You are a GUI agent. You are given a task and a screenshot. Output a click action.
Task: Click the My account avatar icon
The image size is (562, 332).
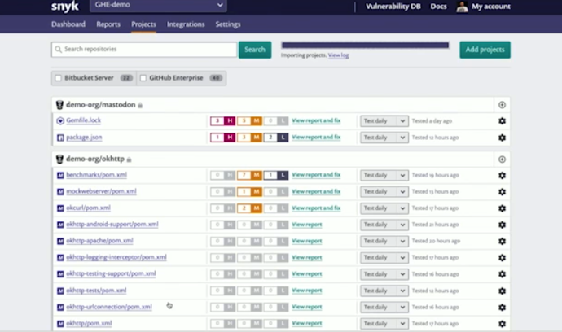[462, 7]
